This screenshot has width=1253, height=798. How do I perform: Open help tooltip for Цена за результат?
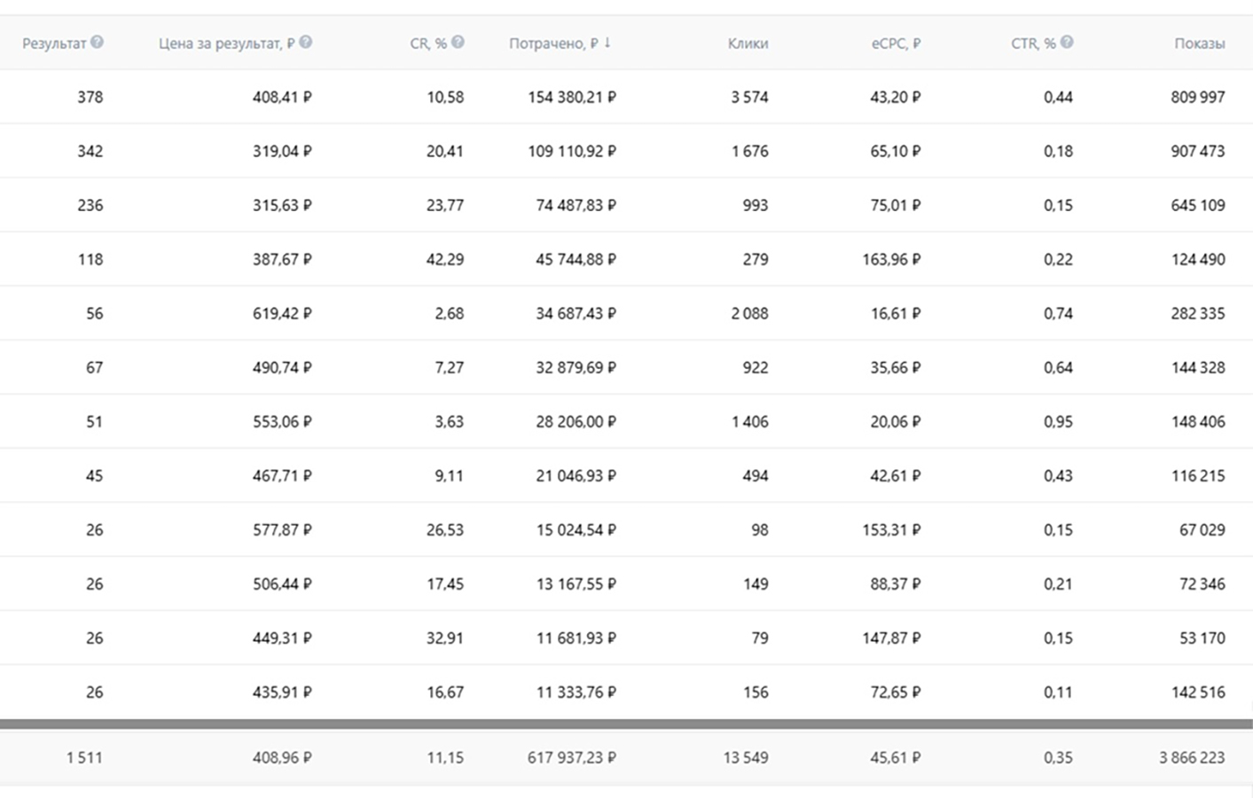[306, 42]
